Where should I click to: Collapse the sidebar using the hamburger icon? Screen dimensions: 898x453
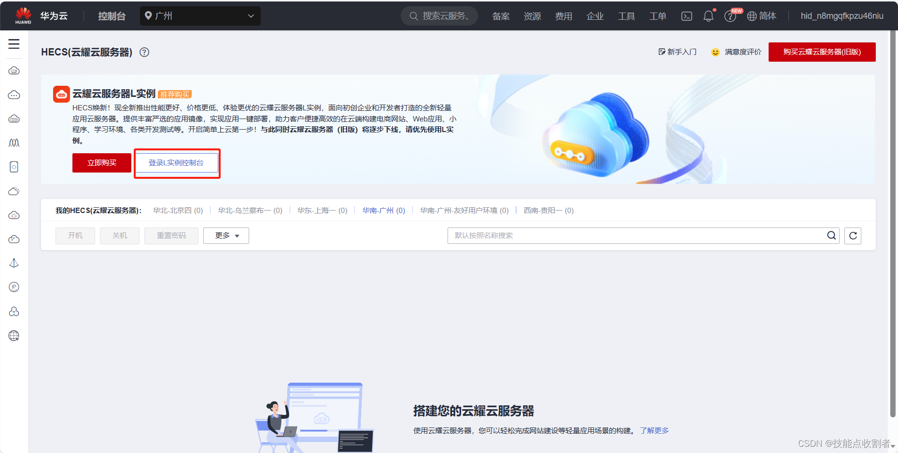point(14,44)
